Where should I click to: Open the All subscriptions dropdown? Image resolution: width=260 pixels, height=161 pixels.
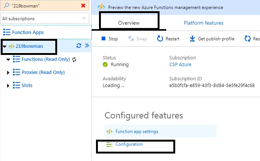click(x=44, y=18)
